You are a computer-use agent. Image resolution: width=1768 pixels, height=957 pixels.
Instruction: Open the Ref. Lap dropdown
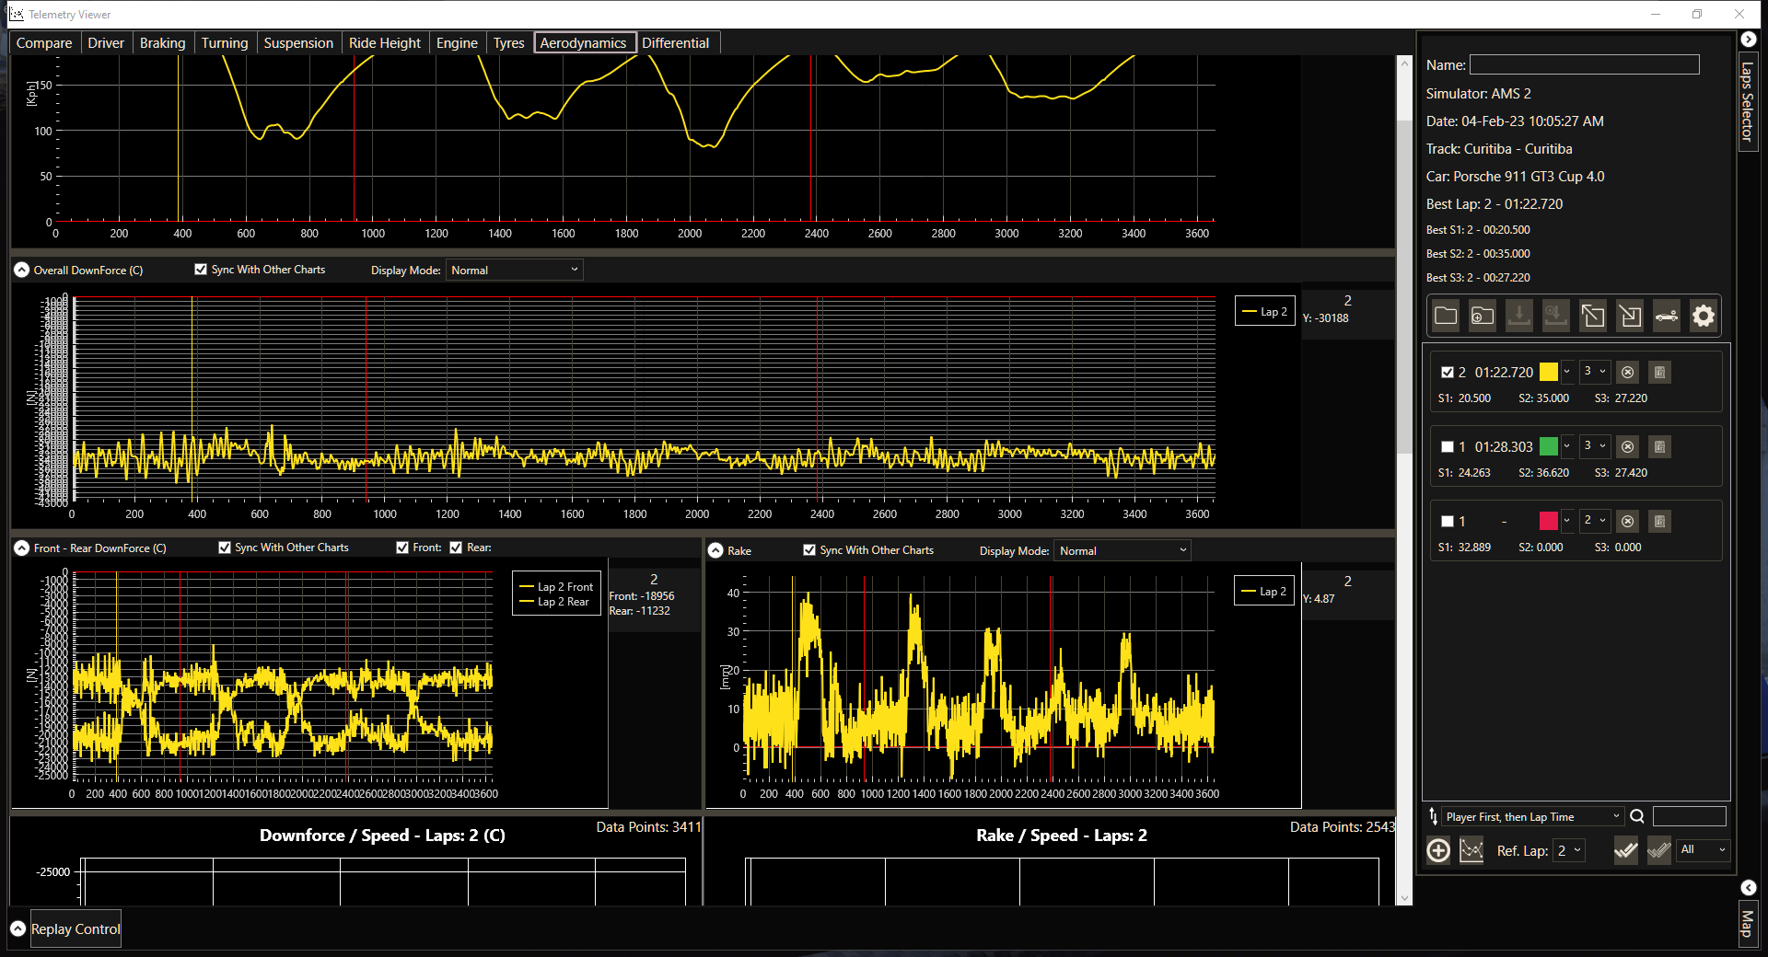pyautogui.click(x=1568, y=850)
